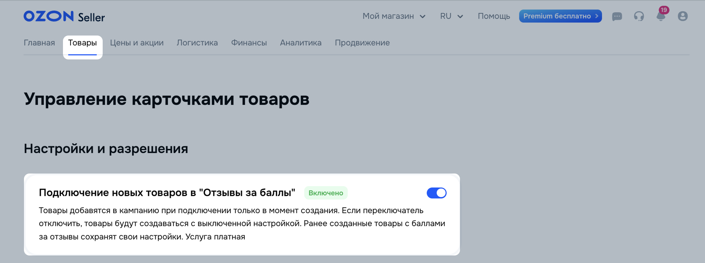Screen dimensions: 705x263
Task: Click the Помощь link
Action: click(494, 16)
